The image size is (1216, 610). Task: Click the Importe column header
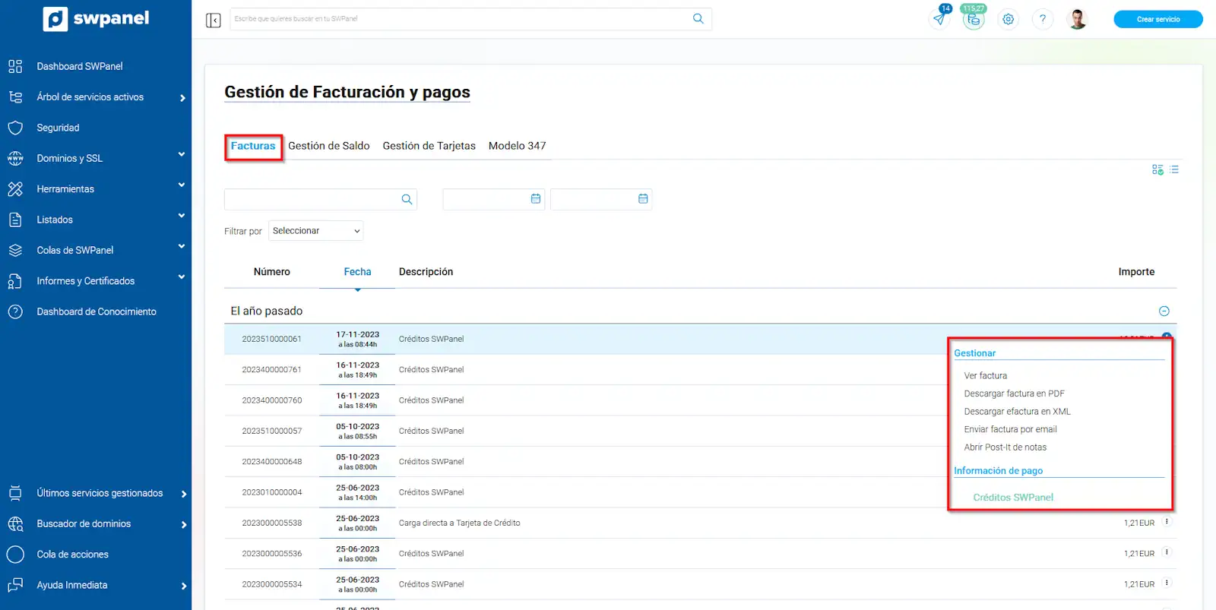[x=1136, y=272]
